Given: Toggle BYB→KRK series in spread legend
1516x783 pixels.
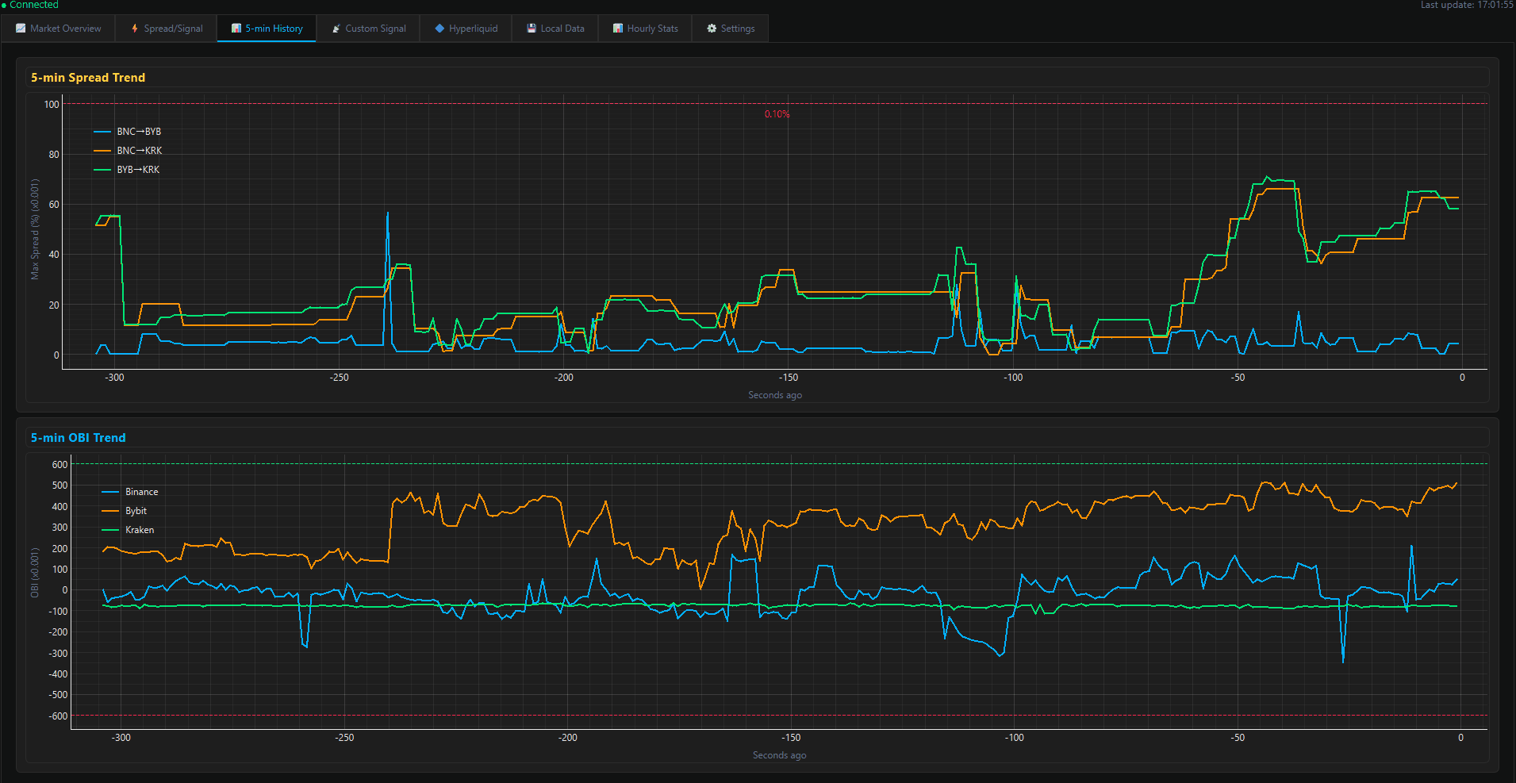Looking at the screenshot, I should coord(127,170).
